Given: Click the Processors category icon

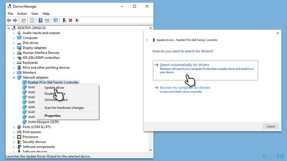Looking at the screenshot, I should coord(19,137).
